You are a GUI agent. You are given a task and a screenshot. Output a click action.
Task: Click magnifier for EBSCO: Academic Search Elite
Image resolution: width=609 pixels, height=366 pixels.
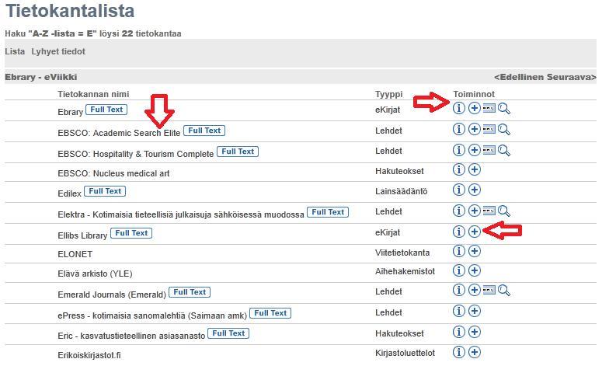click(504, 129)
